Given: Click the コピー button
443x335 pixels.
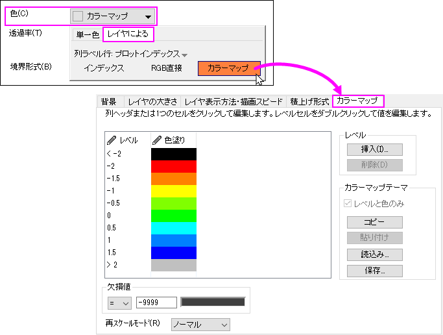Looking at the screenshot, I should pos(375,223).
